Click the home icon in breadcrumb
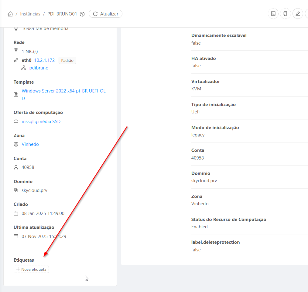The image size is (308, 292). point(10,14)
